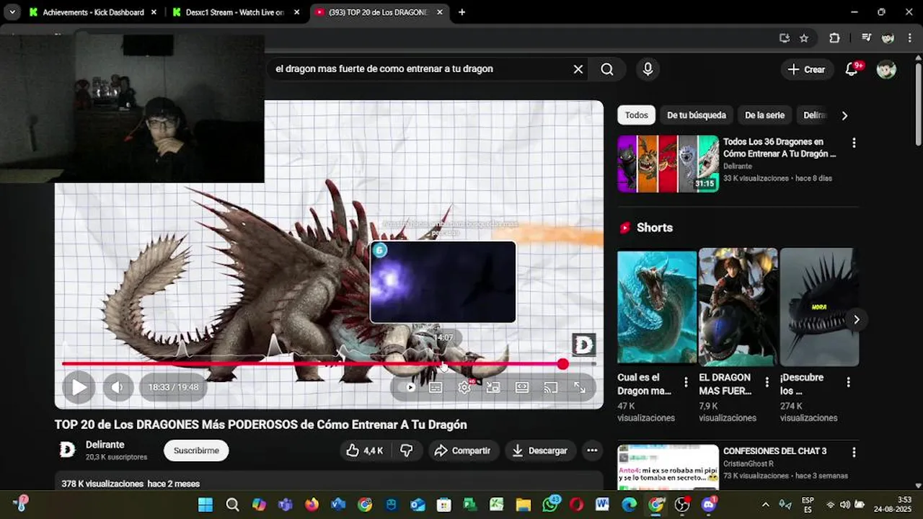Open the YouTube account avatar menu

click(x=886, y=69)
